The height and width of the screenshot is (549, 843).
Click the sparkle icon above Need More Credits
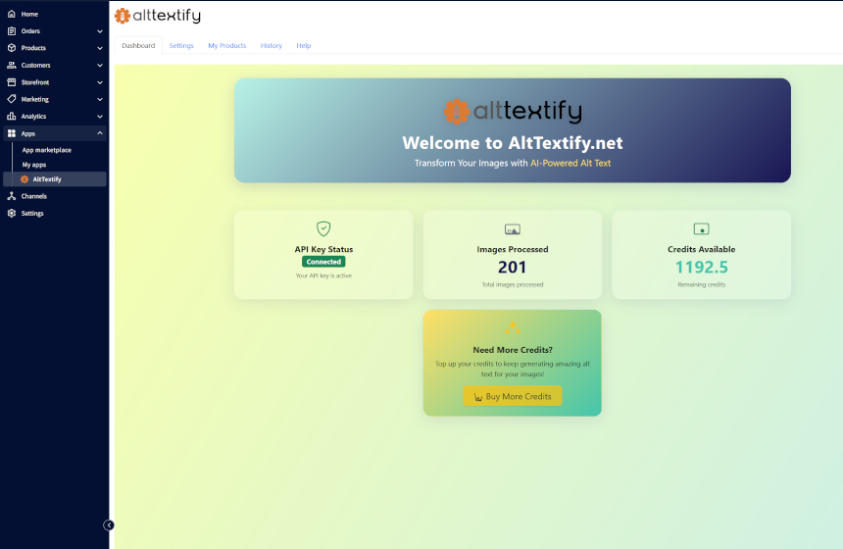point(513,327)
